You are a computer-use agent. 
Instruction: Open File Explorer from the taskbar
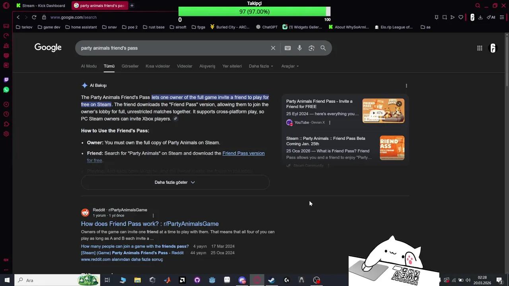click(x=137, y=280)
